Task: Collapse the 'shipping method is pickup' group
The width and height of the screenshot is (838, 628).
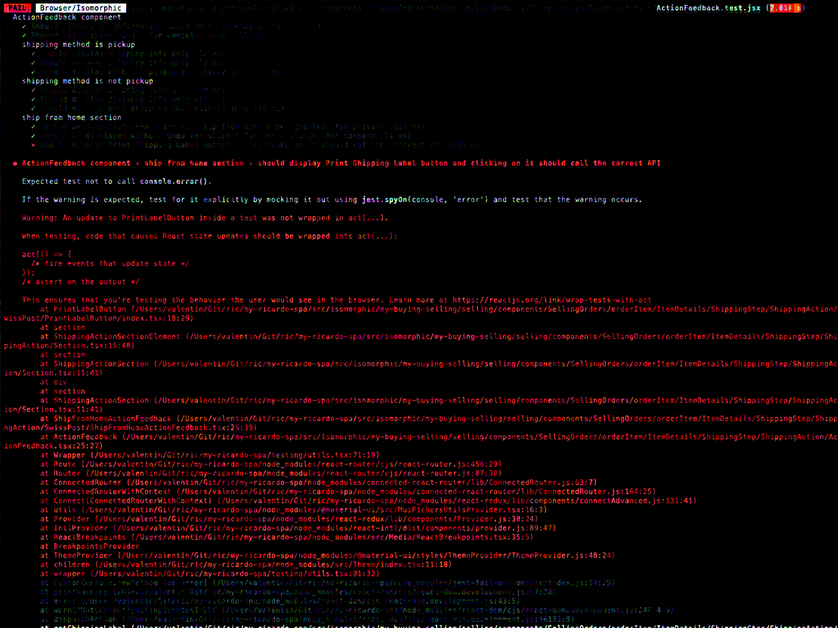Action: (78, 45)
